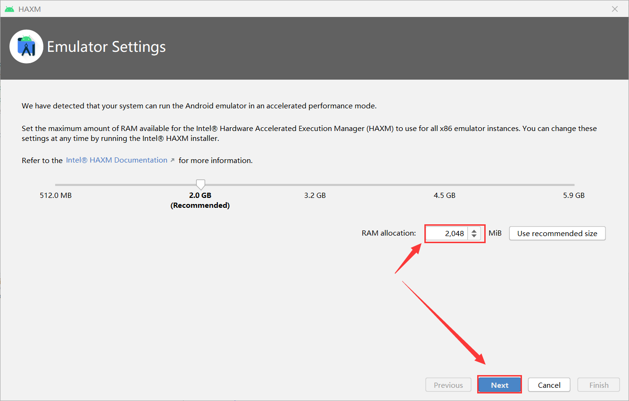Increase RAM allocation with up arrow

[474, 230]
